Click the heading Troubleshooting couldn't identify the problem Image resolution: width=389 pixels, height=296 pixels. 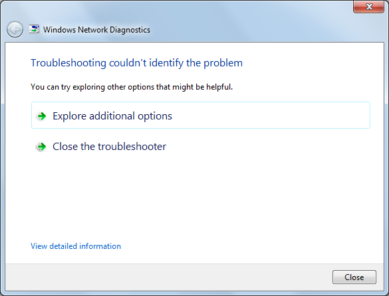(136, 63)
